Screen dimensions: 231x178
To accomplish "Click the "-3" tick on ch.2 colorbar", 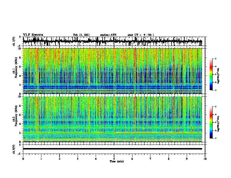I will (x=215, y=107).
